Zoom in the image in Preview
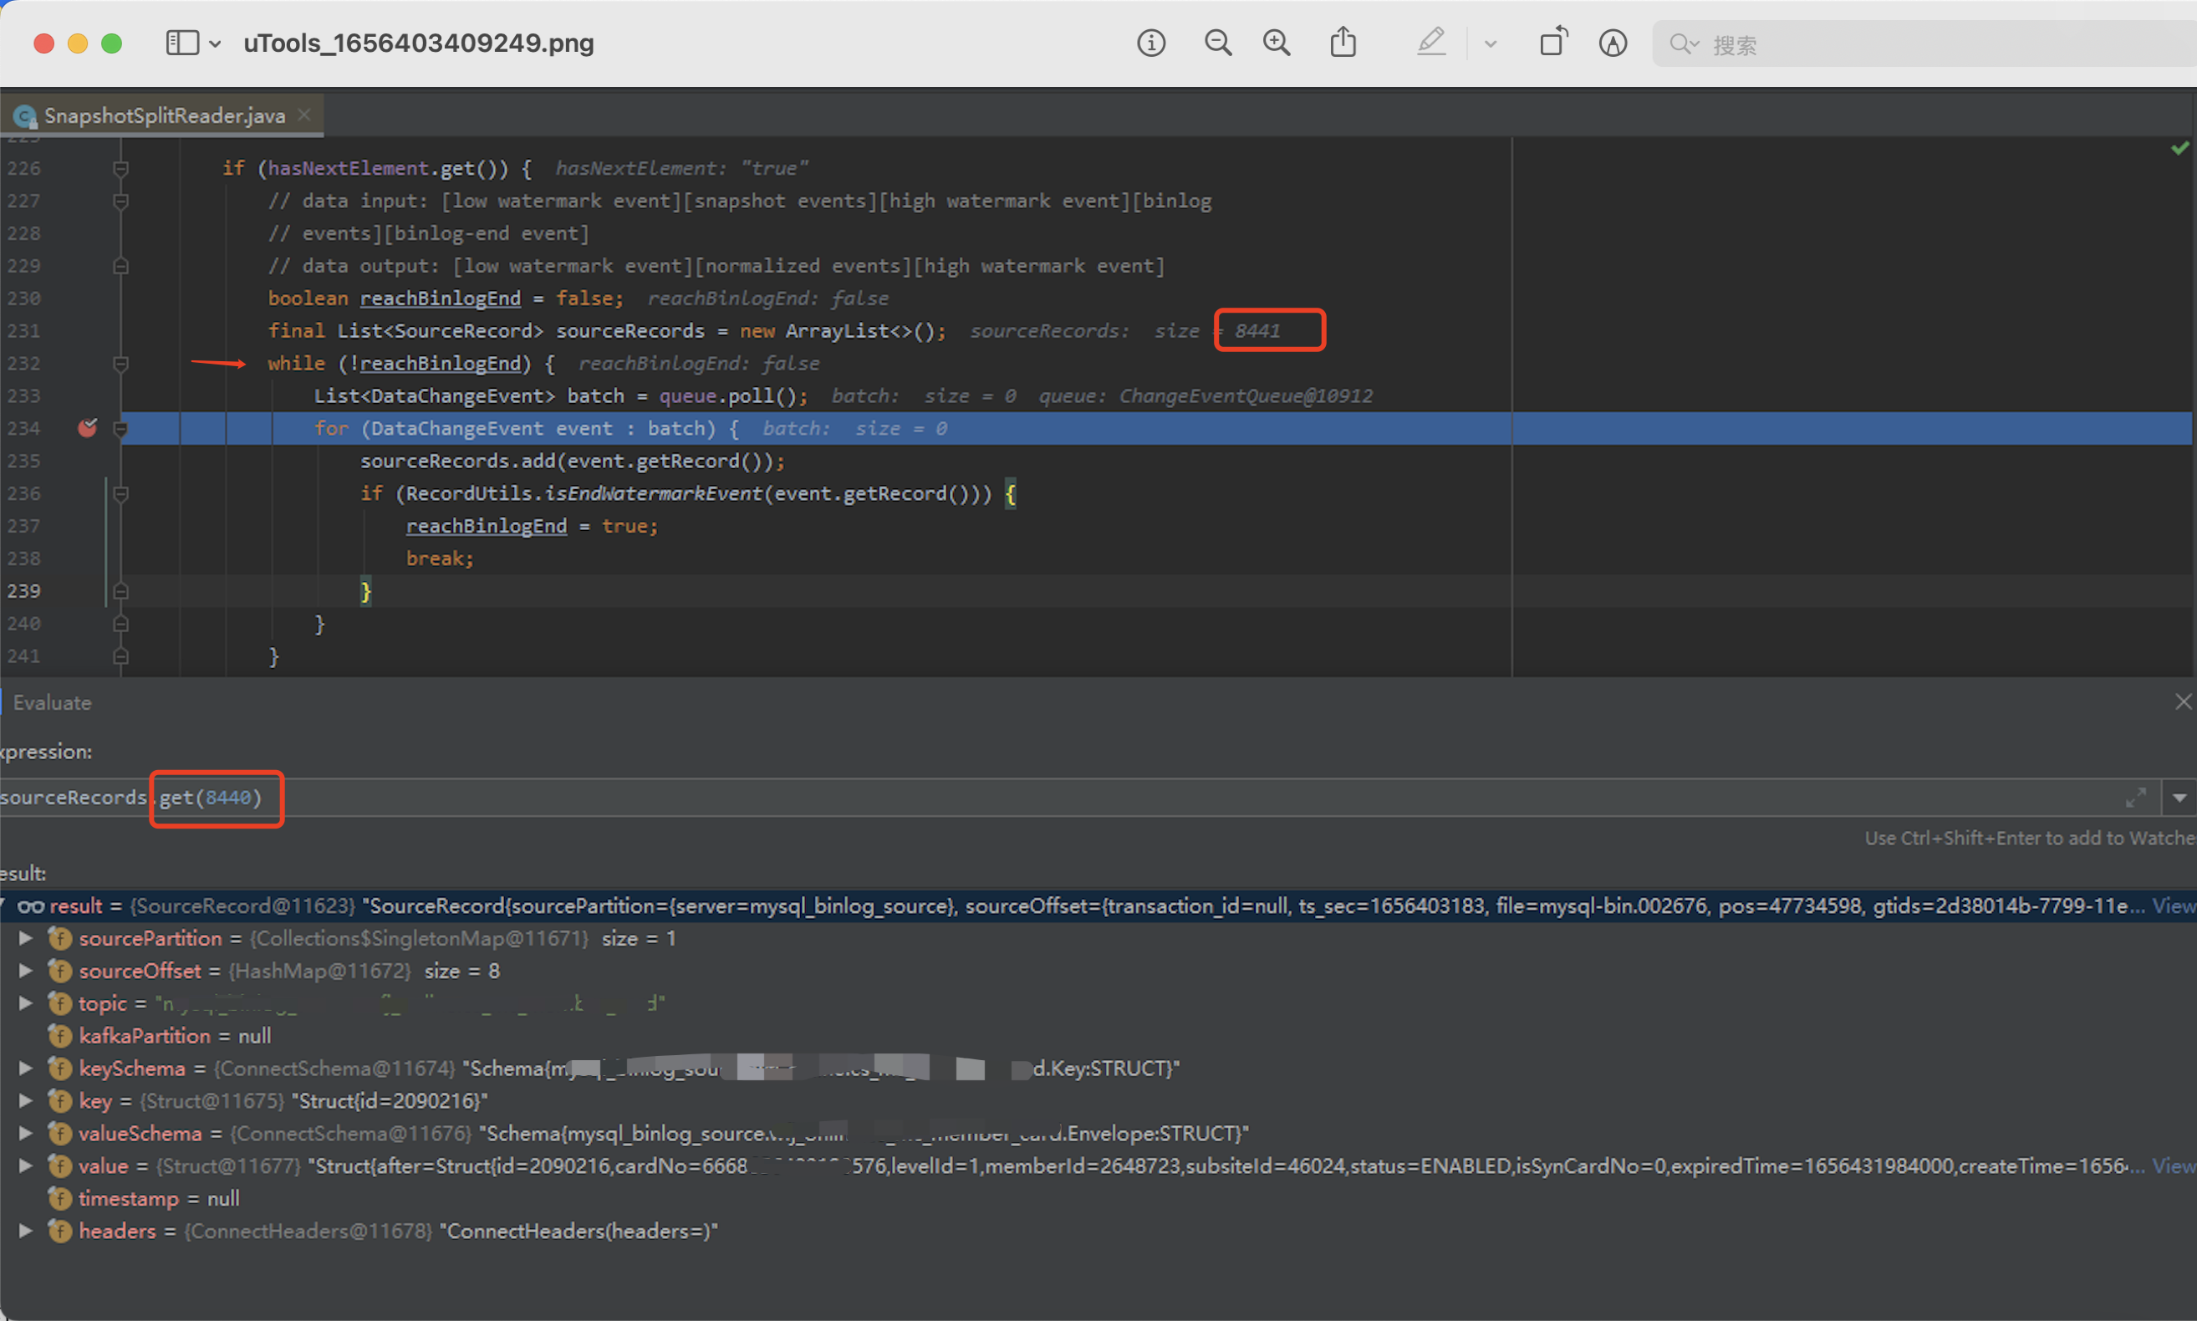The width and height of the screenshot is (2197, 1321). tap(1276, 43)
